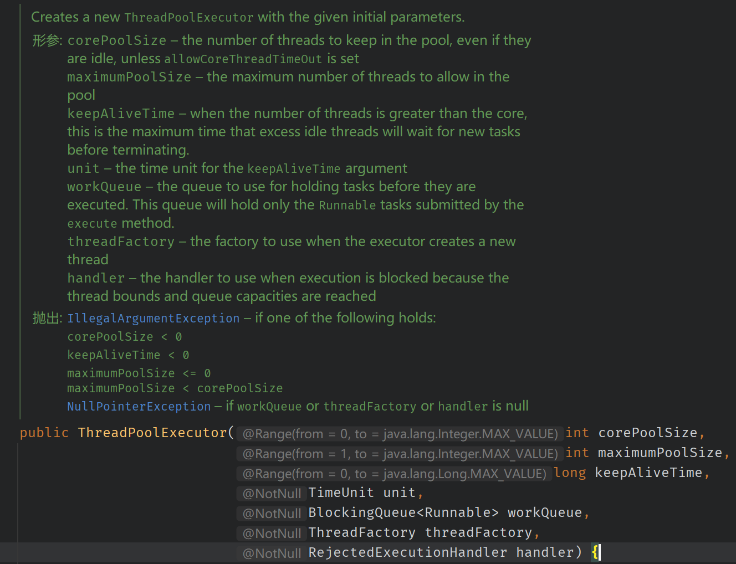Click the 'threadFactory' parameter name in the docs list

click(x=121, y=242)
